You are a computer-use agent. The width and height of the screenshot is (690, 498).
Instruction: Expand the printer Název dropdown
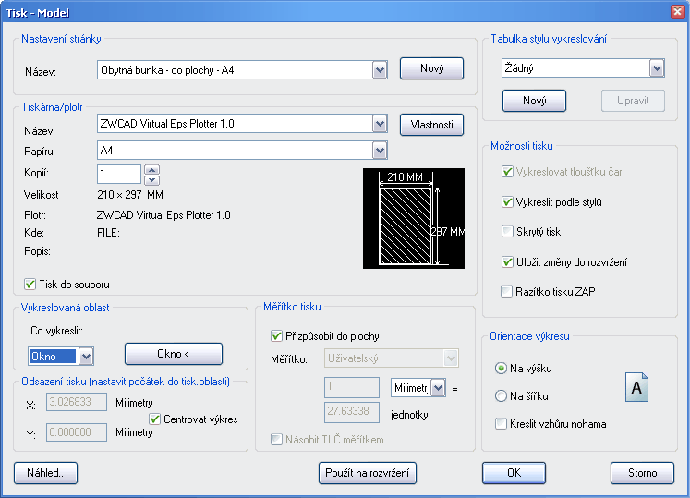tap(379, 124)
